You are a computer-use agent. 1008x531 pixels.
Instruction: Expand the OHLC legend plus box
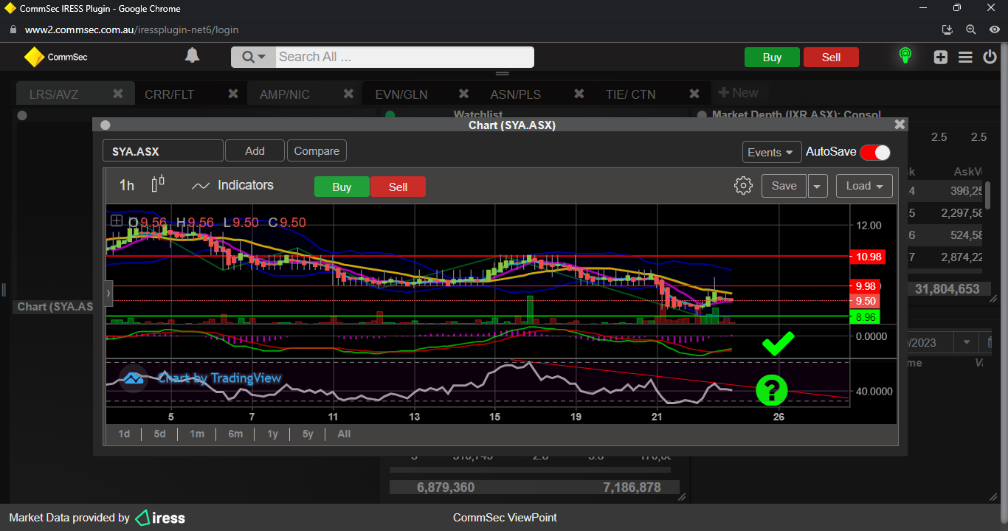pyautogui.click(x=117, y=221)
